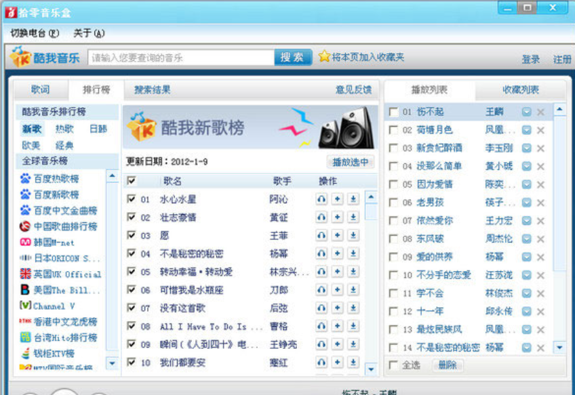575x395 pixels.
Task: Switch to the 排行榜 tab
Action: (96, 89)
